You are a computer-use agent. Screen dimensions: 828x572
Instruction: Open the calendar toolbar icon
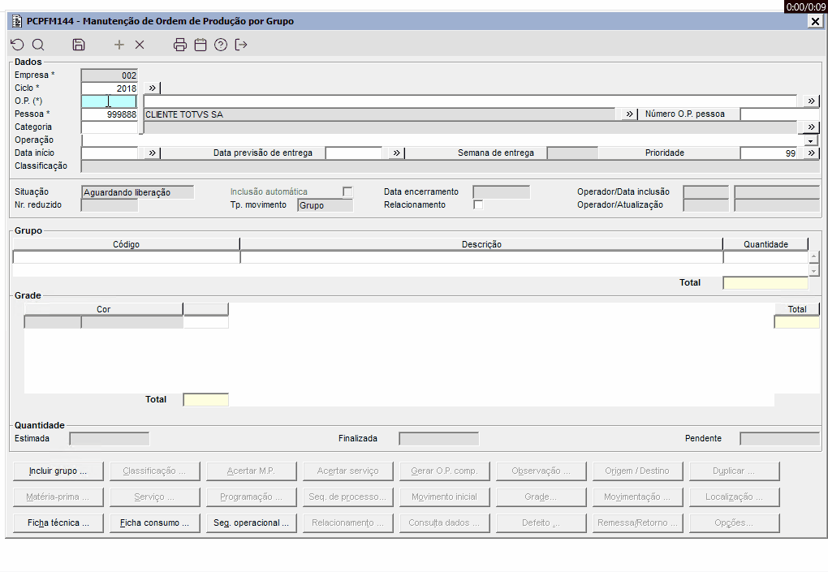201,45
